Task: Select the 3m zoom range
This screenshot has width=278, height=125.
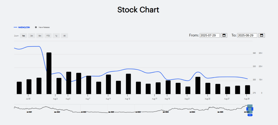Action: (31, 36)
